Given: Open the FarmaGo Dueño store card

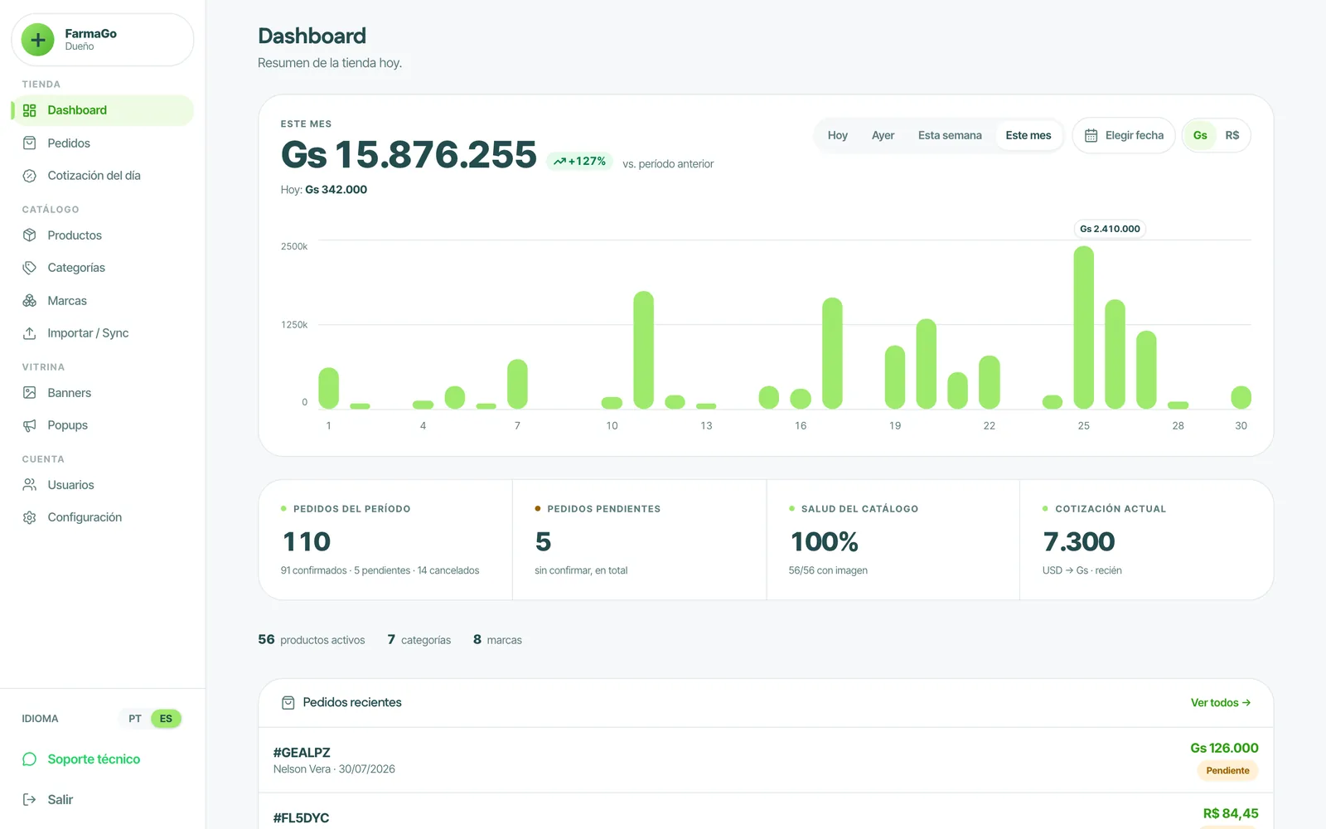Looking at the screenshot, I should 103,40.
